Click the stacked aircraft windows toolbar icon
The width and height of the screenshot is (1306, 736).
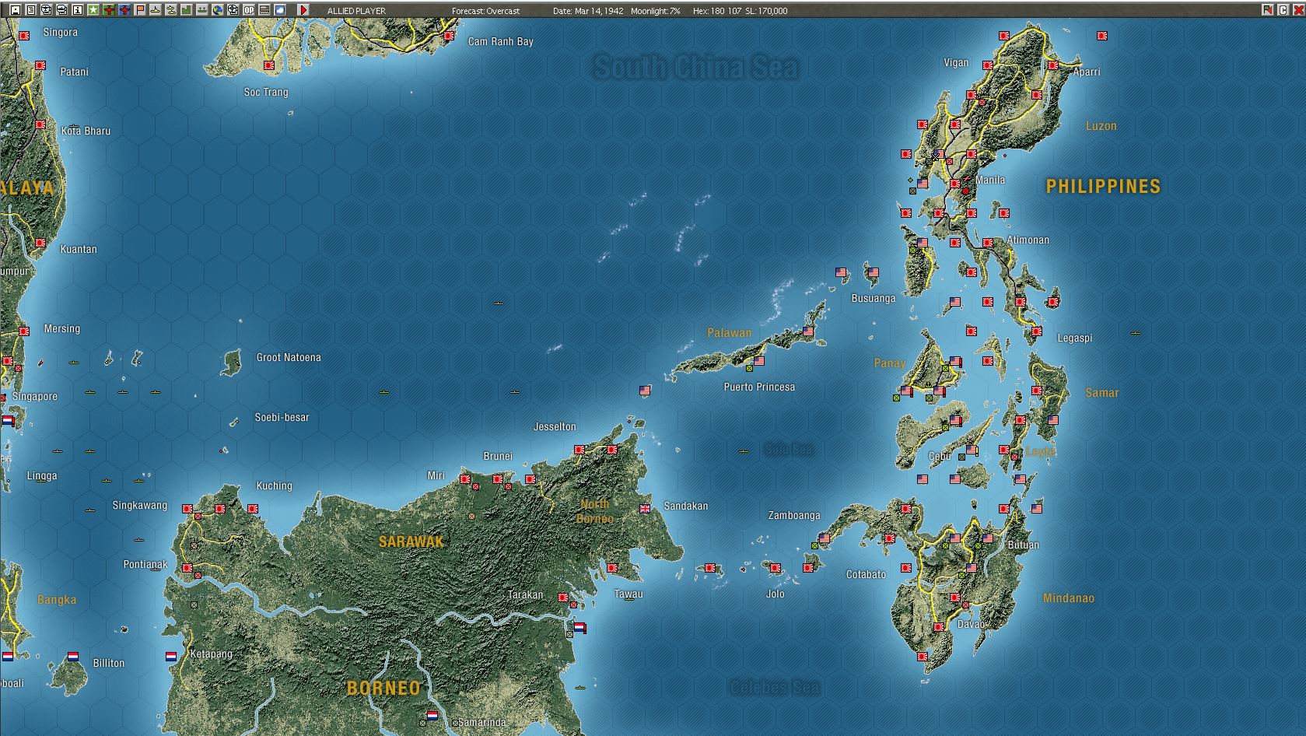(x=46, y=10)
